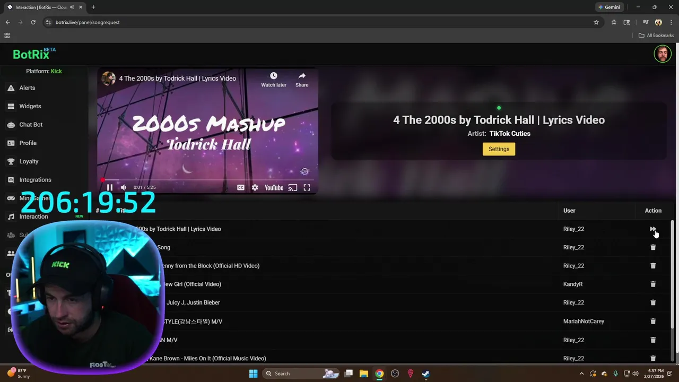Open the Chrome profile avatar
This screenshot has width=679, height=382.
pyautogui.click(x=658, y=22)
